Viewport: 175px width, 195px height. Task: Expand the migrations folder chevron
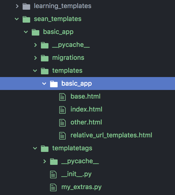point(35,58)
